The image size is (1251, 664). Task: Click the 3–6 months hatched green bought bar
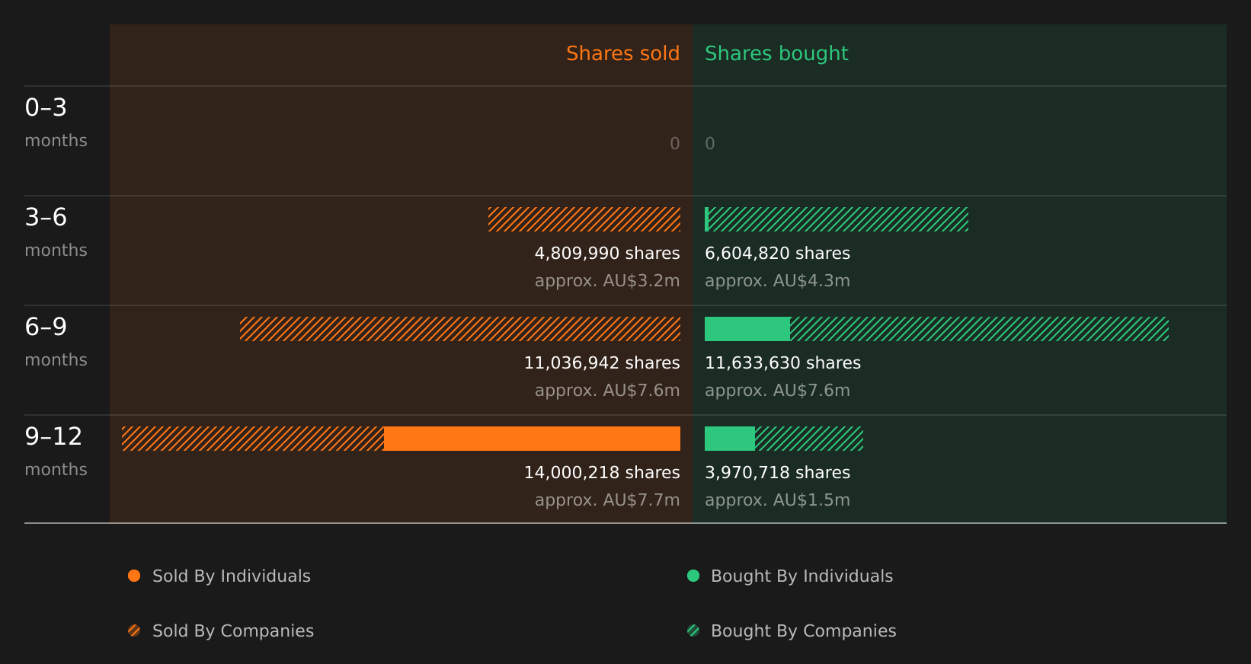coord(838,219)
